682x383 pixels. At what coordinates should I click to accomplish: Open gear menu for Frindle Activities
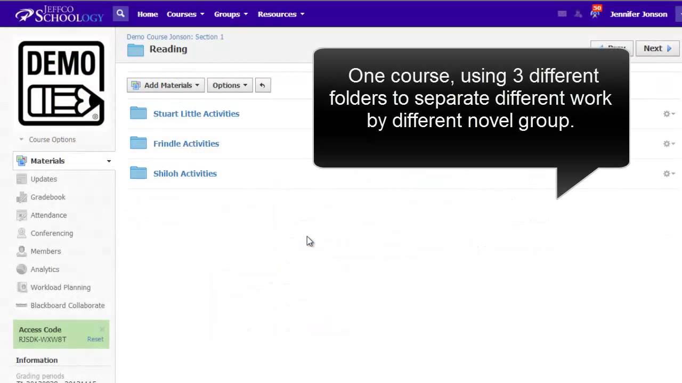click(669, 144)
